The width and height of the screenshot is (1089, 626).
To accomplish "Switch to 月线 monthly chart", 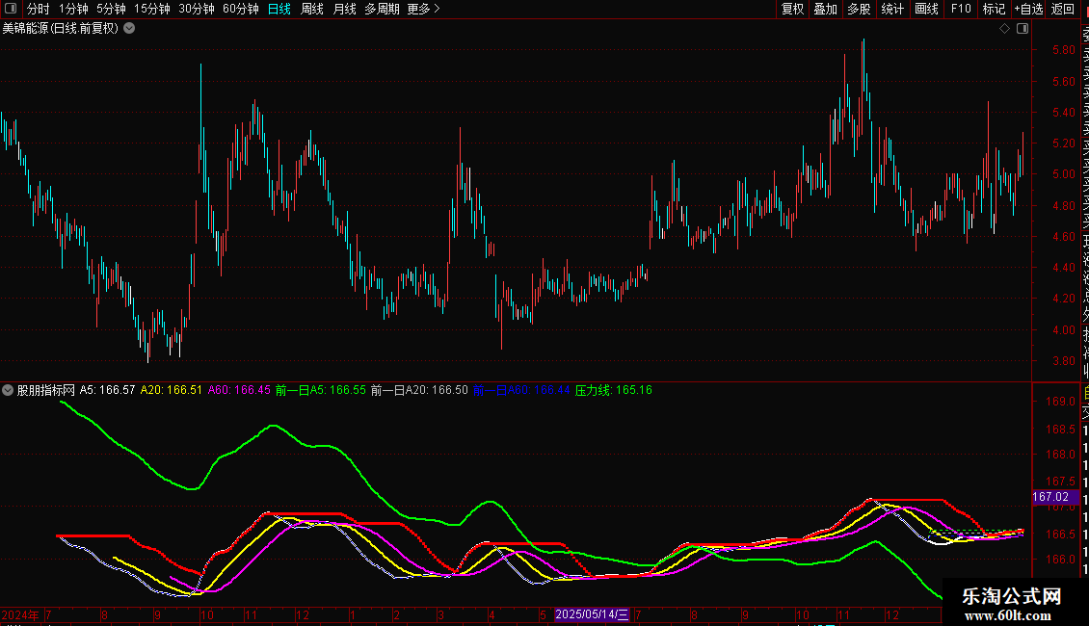I will (x=344, y=9).
